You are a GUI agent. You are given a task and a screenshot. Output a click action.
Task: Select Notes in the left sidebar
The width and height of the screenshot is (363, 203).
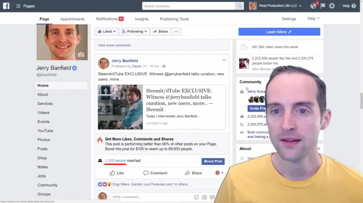pos(42,167)
